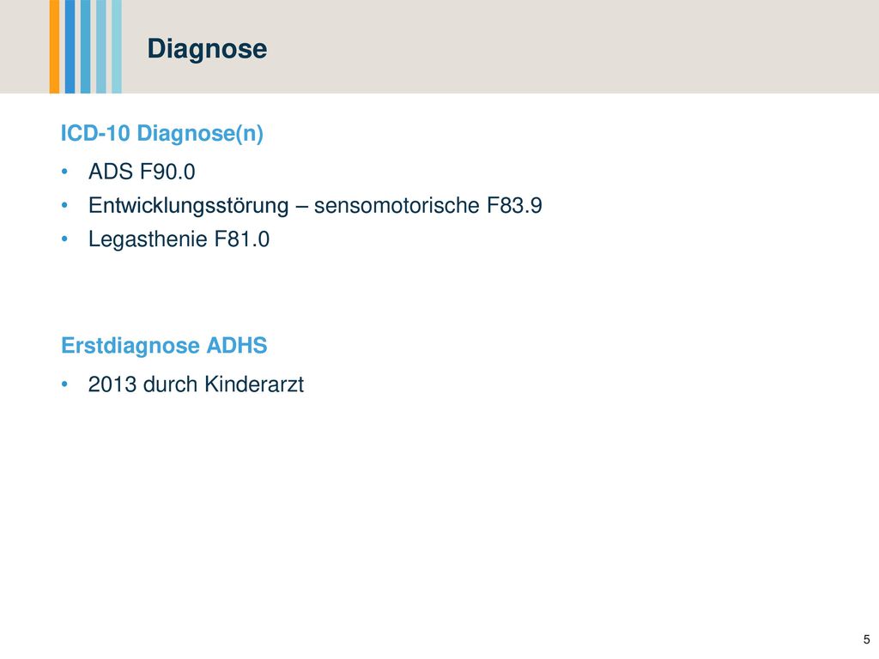
Task: Click the bullet before Entwicklungsstörung
Action: point(64,206)
